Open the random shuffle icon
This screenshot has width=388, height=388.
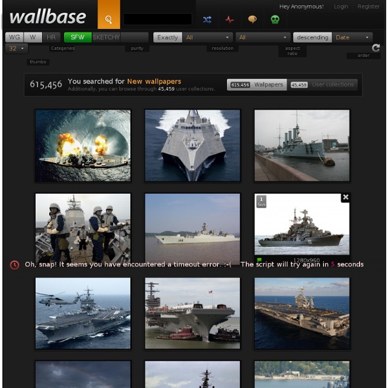[x=207, y=19]
